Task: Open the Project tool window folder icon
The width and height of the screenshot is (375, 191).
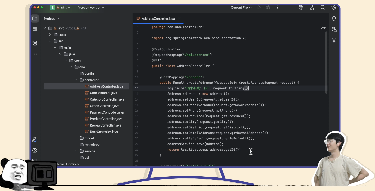Action: pyautogui.click(x=35, y=19)
